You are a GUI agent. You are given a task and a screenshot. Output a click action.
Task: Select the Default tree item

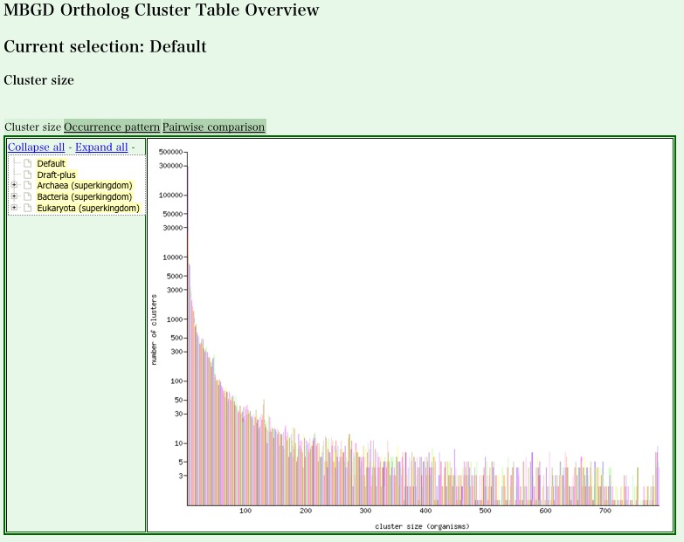(51, 164)
